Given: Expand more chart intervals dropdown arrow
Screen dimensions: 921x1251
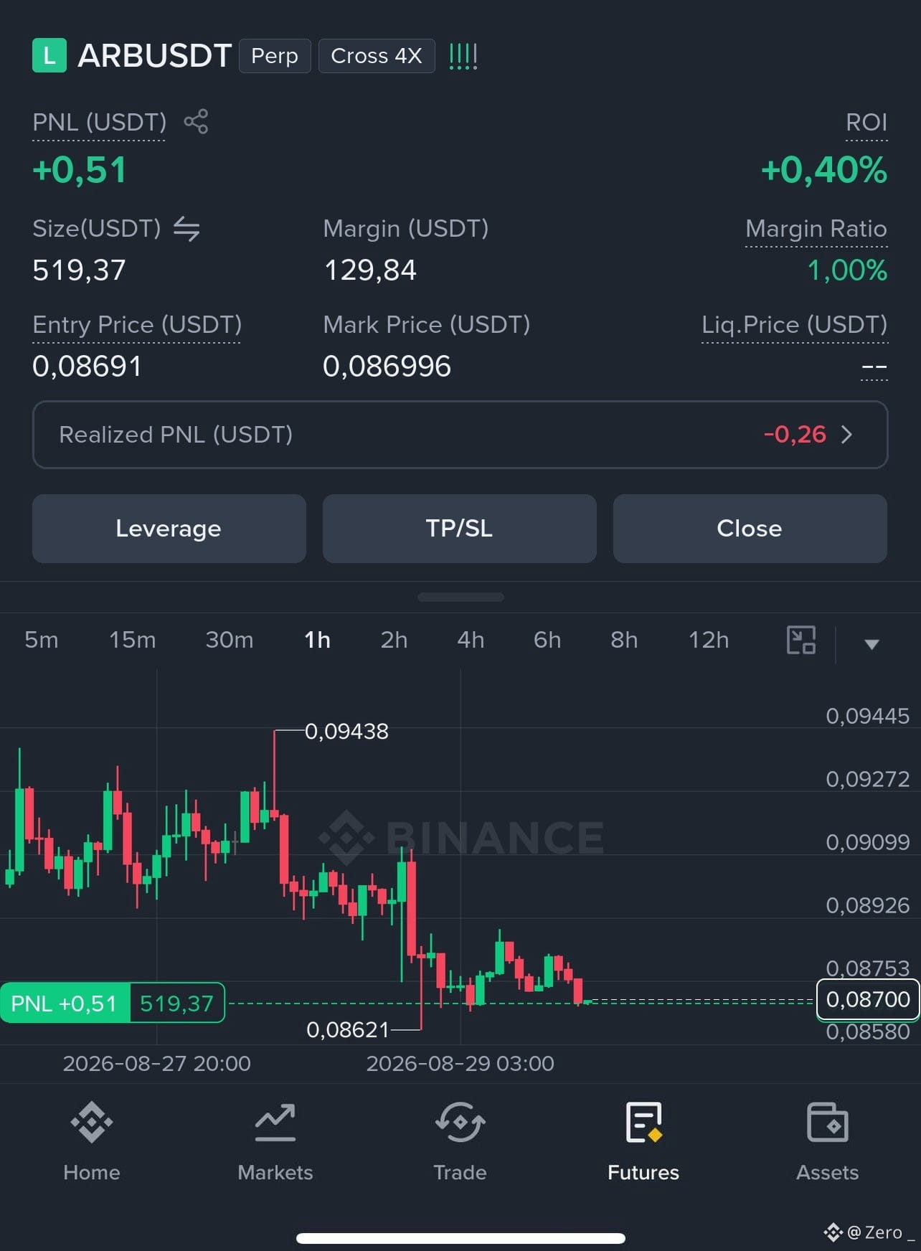Looking at the screenshot, I should pos(872,643).
